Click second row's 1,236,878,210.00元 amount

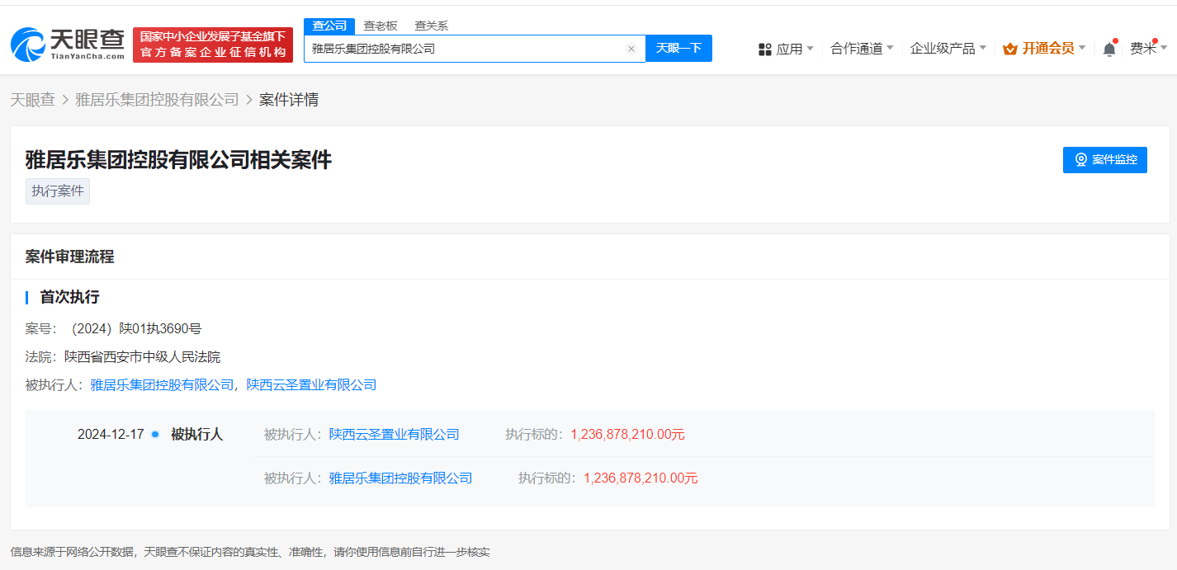(x=641, y=478)
